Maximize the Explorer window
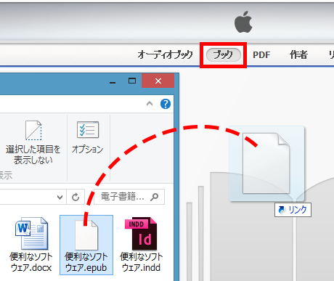Image resolution: width=334 pixels, height=281 pixels. coord(132,81)
